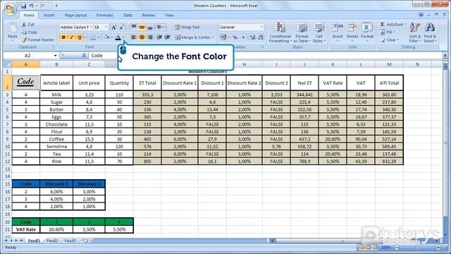The width and height of the screenshot is (451, 254).
Task: Click the Accounting Number Format icon
Action: point(223,37)
